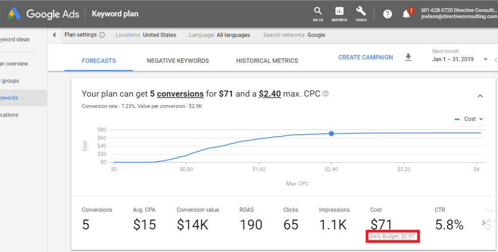This screenshot has height=252, width=498.
Task: Click the blue point on cost curve
Action: (331, 134)
